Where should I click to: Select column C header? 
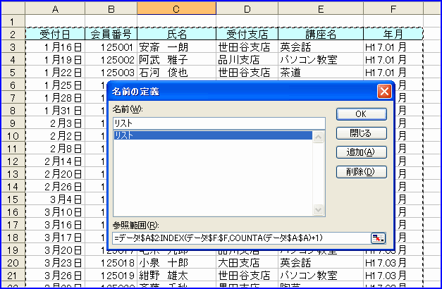[176, 8]
